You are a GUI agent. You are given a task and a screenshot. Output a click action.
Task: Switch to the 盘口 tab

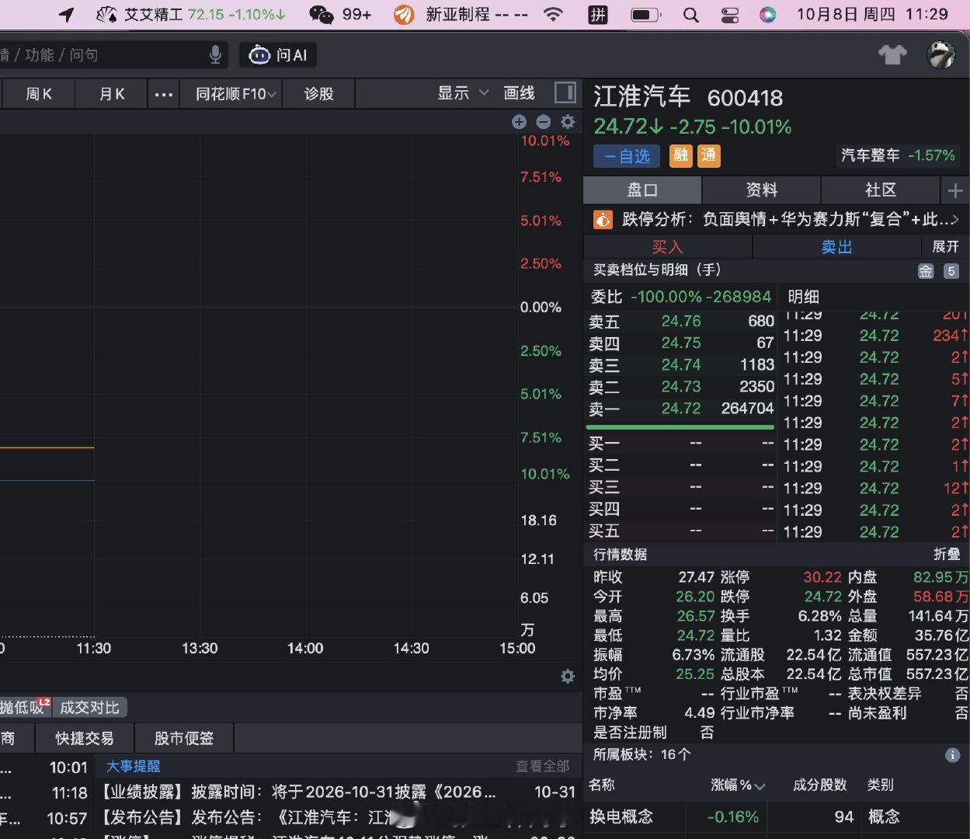click(x=642, y=190)
